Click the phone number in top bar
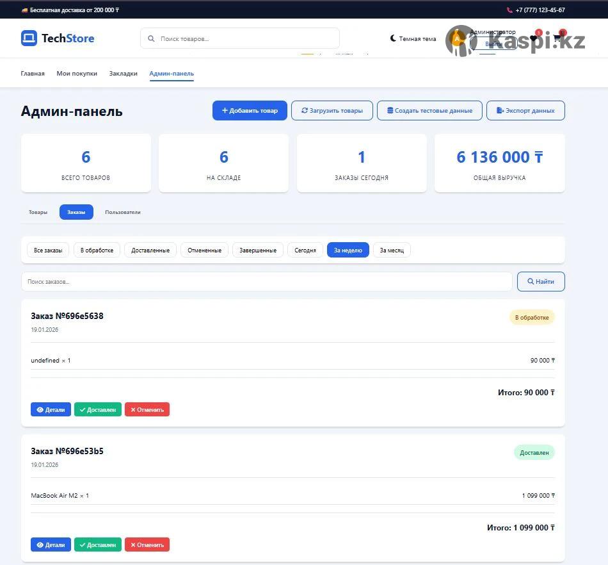This screenshot has width=608, height=565. click(x=540, y=10)
